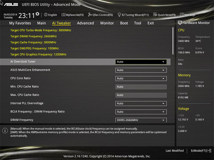Click Target CPU Graphics Frequency: 1200MHz
The image size is (214, 160).
coord(38,54)
